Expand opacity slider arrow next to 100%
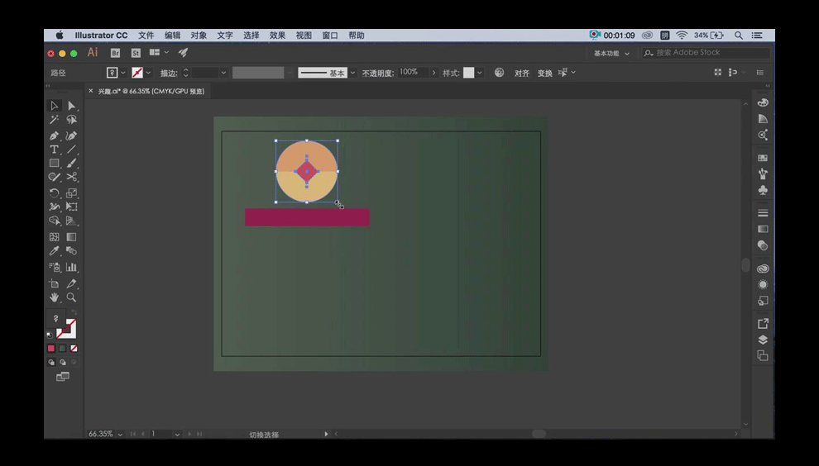 (433, 73)
